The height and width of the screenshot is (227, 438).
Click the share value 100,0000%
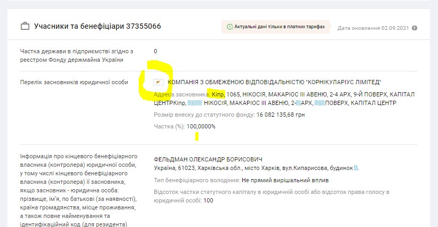pos(201,126)
